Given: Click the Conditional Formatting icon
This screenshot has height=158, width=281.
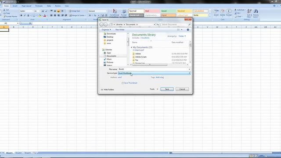Looking at the screenshot, I should click(x=114, y=11).
